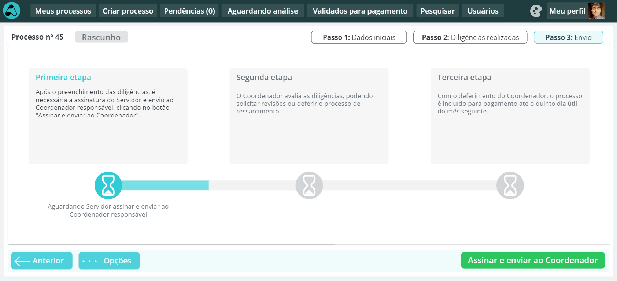Screen dimensions: 617x281
Task: Go to the Pesquisar page
Action: (437, 11)
